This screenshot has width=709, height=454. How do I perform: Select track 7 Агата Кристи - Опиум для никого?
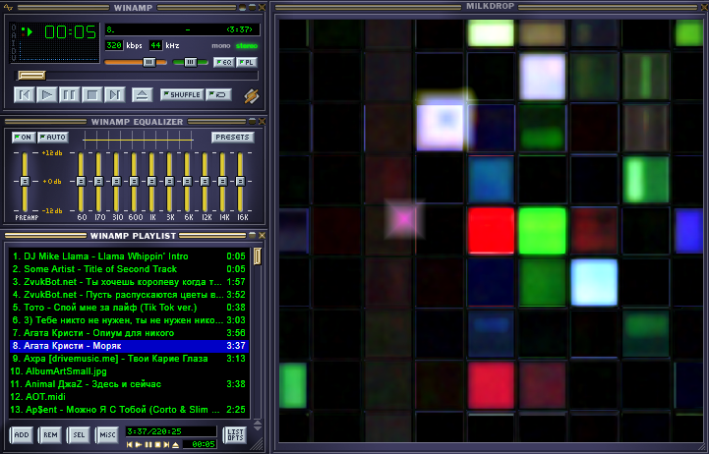(129, 333)
